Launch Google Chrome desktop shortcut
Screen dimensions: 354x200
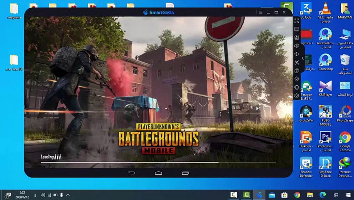(345, 142)
